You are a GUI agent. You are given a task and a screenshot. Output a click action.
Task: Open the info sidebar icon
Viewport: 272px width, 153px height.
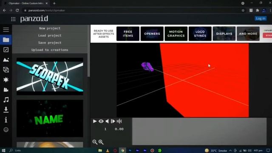pos(6,120)
